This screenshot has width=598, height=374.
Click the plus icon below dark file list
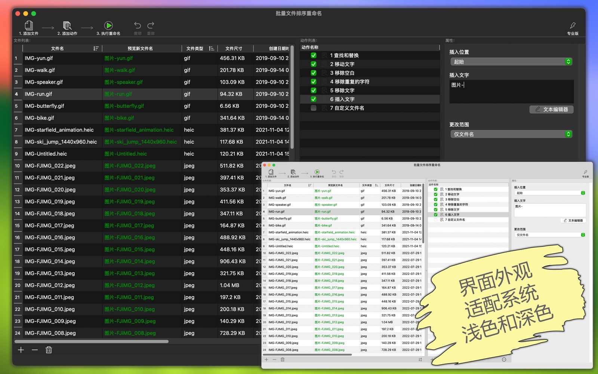click(21, 350)
